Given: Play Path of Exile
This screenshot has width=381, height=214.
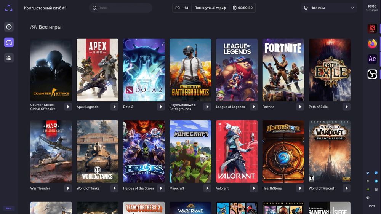Looking at the screenshot, I should tap(346, 107).
